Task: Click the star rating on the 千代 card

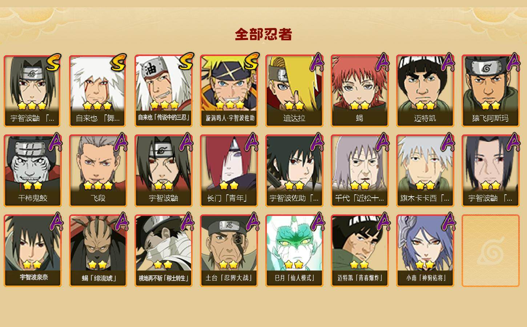Action: coord(360,185)
